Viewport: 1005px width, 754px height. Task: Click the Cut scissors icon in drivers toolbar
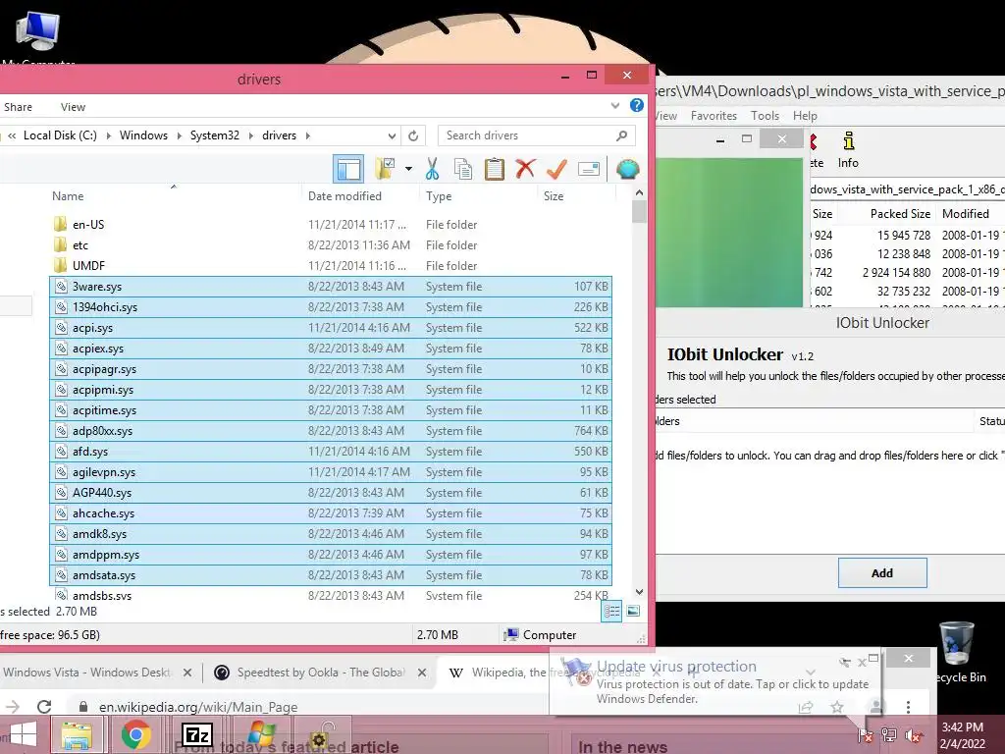click(x=432, y=169)
